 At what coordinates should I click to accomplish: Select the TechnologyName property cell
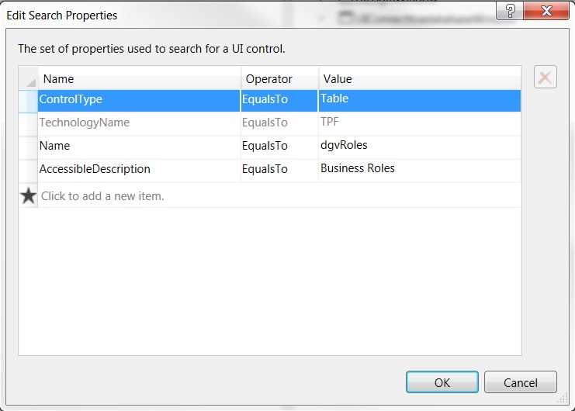(140, 123)
